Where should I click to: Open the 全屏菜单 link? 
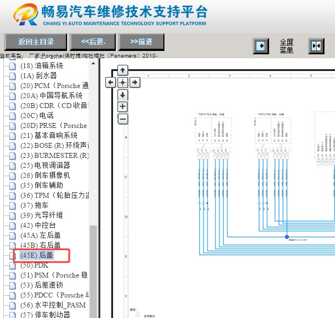click(x=286, y=46)
